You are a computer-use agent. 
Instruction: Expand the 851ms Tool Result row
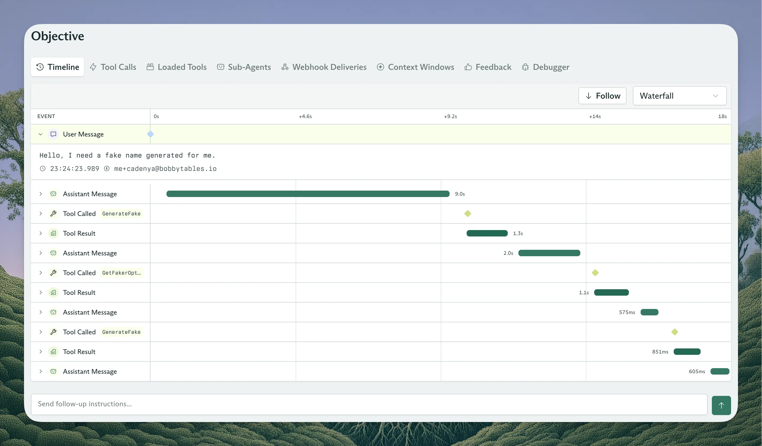(41, 352)
